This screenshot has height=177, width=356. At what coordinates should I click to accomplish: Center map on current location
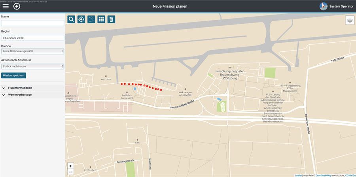(x=81, y=19)
